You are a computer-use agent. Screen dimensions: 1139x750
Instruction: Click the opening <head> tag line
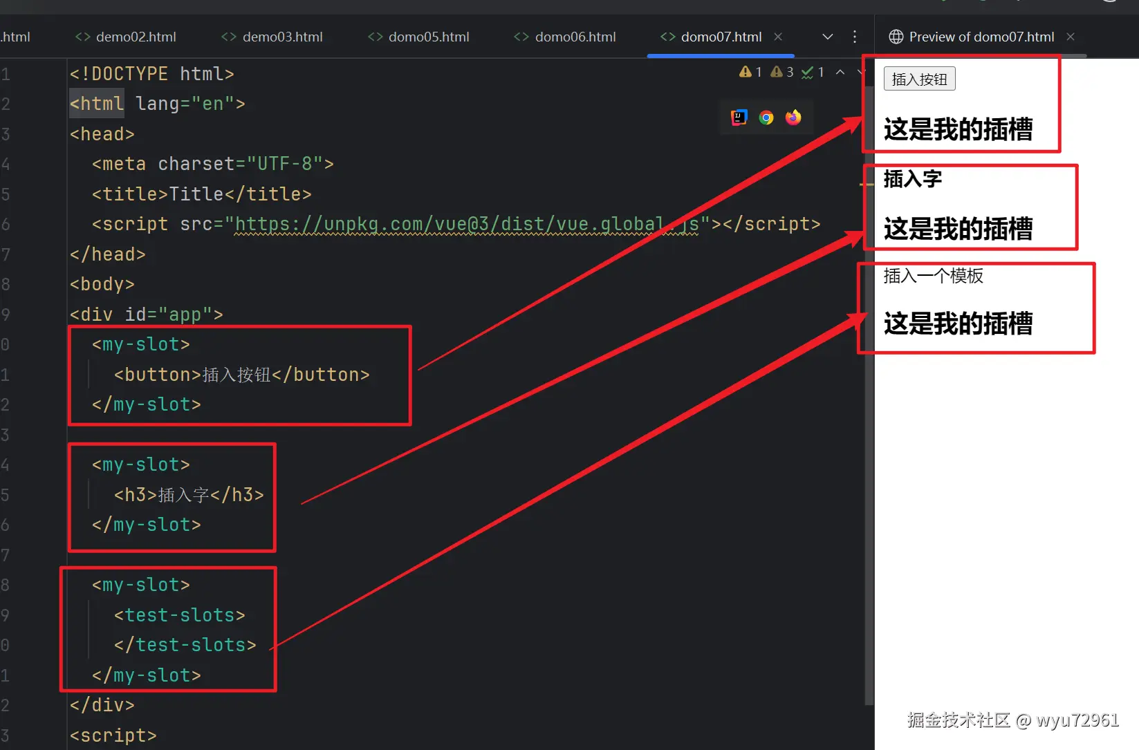point(102,134)
